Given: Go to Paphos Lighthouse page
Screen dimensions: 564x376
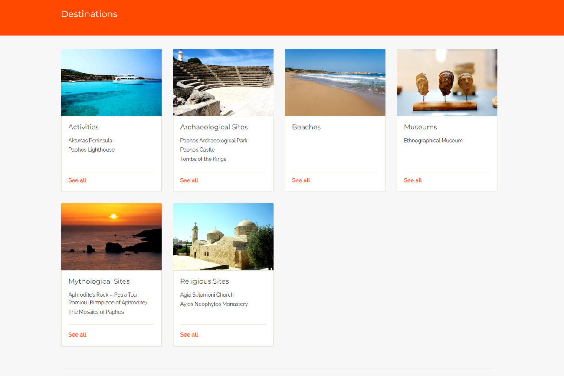Looking at the screenshot, I should pyautogui.click(x=92, y=150).
